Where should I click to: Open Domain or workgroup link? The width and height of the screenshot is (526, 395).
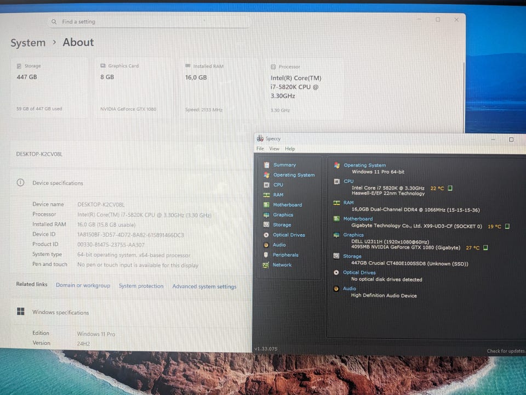83,285
